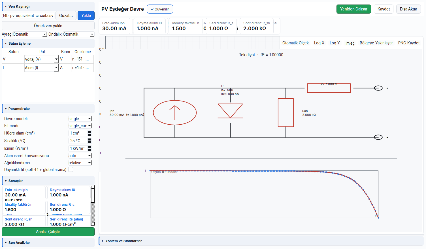Open Akim isaret konvansiyonu dropdown
Viewport: 426px width, 249px height.
[80, 156]
